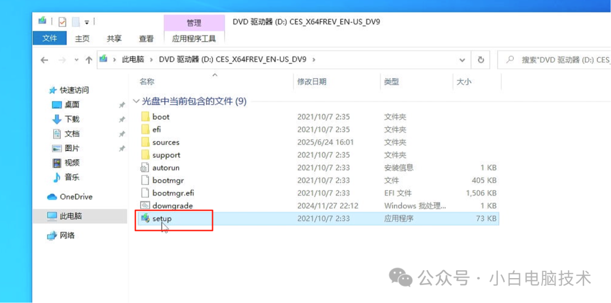Select the boot folder icon
Screen dimensions: 611x303
pyautogui.click(x=145, y=117)
